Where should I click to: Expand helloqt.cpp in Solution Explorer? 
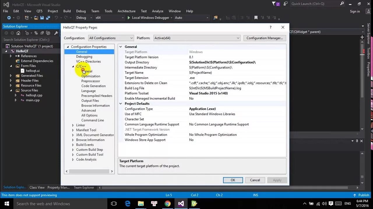click(16, 95)
